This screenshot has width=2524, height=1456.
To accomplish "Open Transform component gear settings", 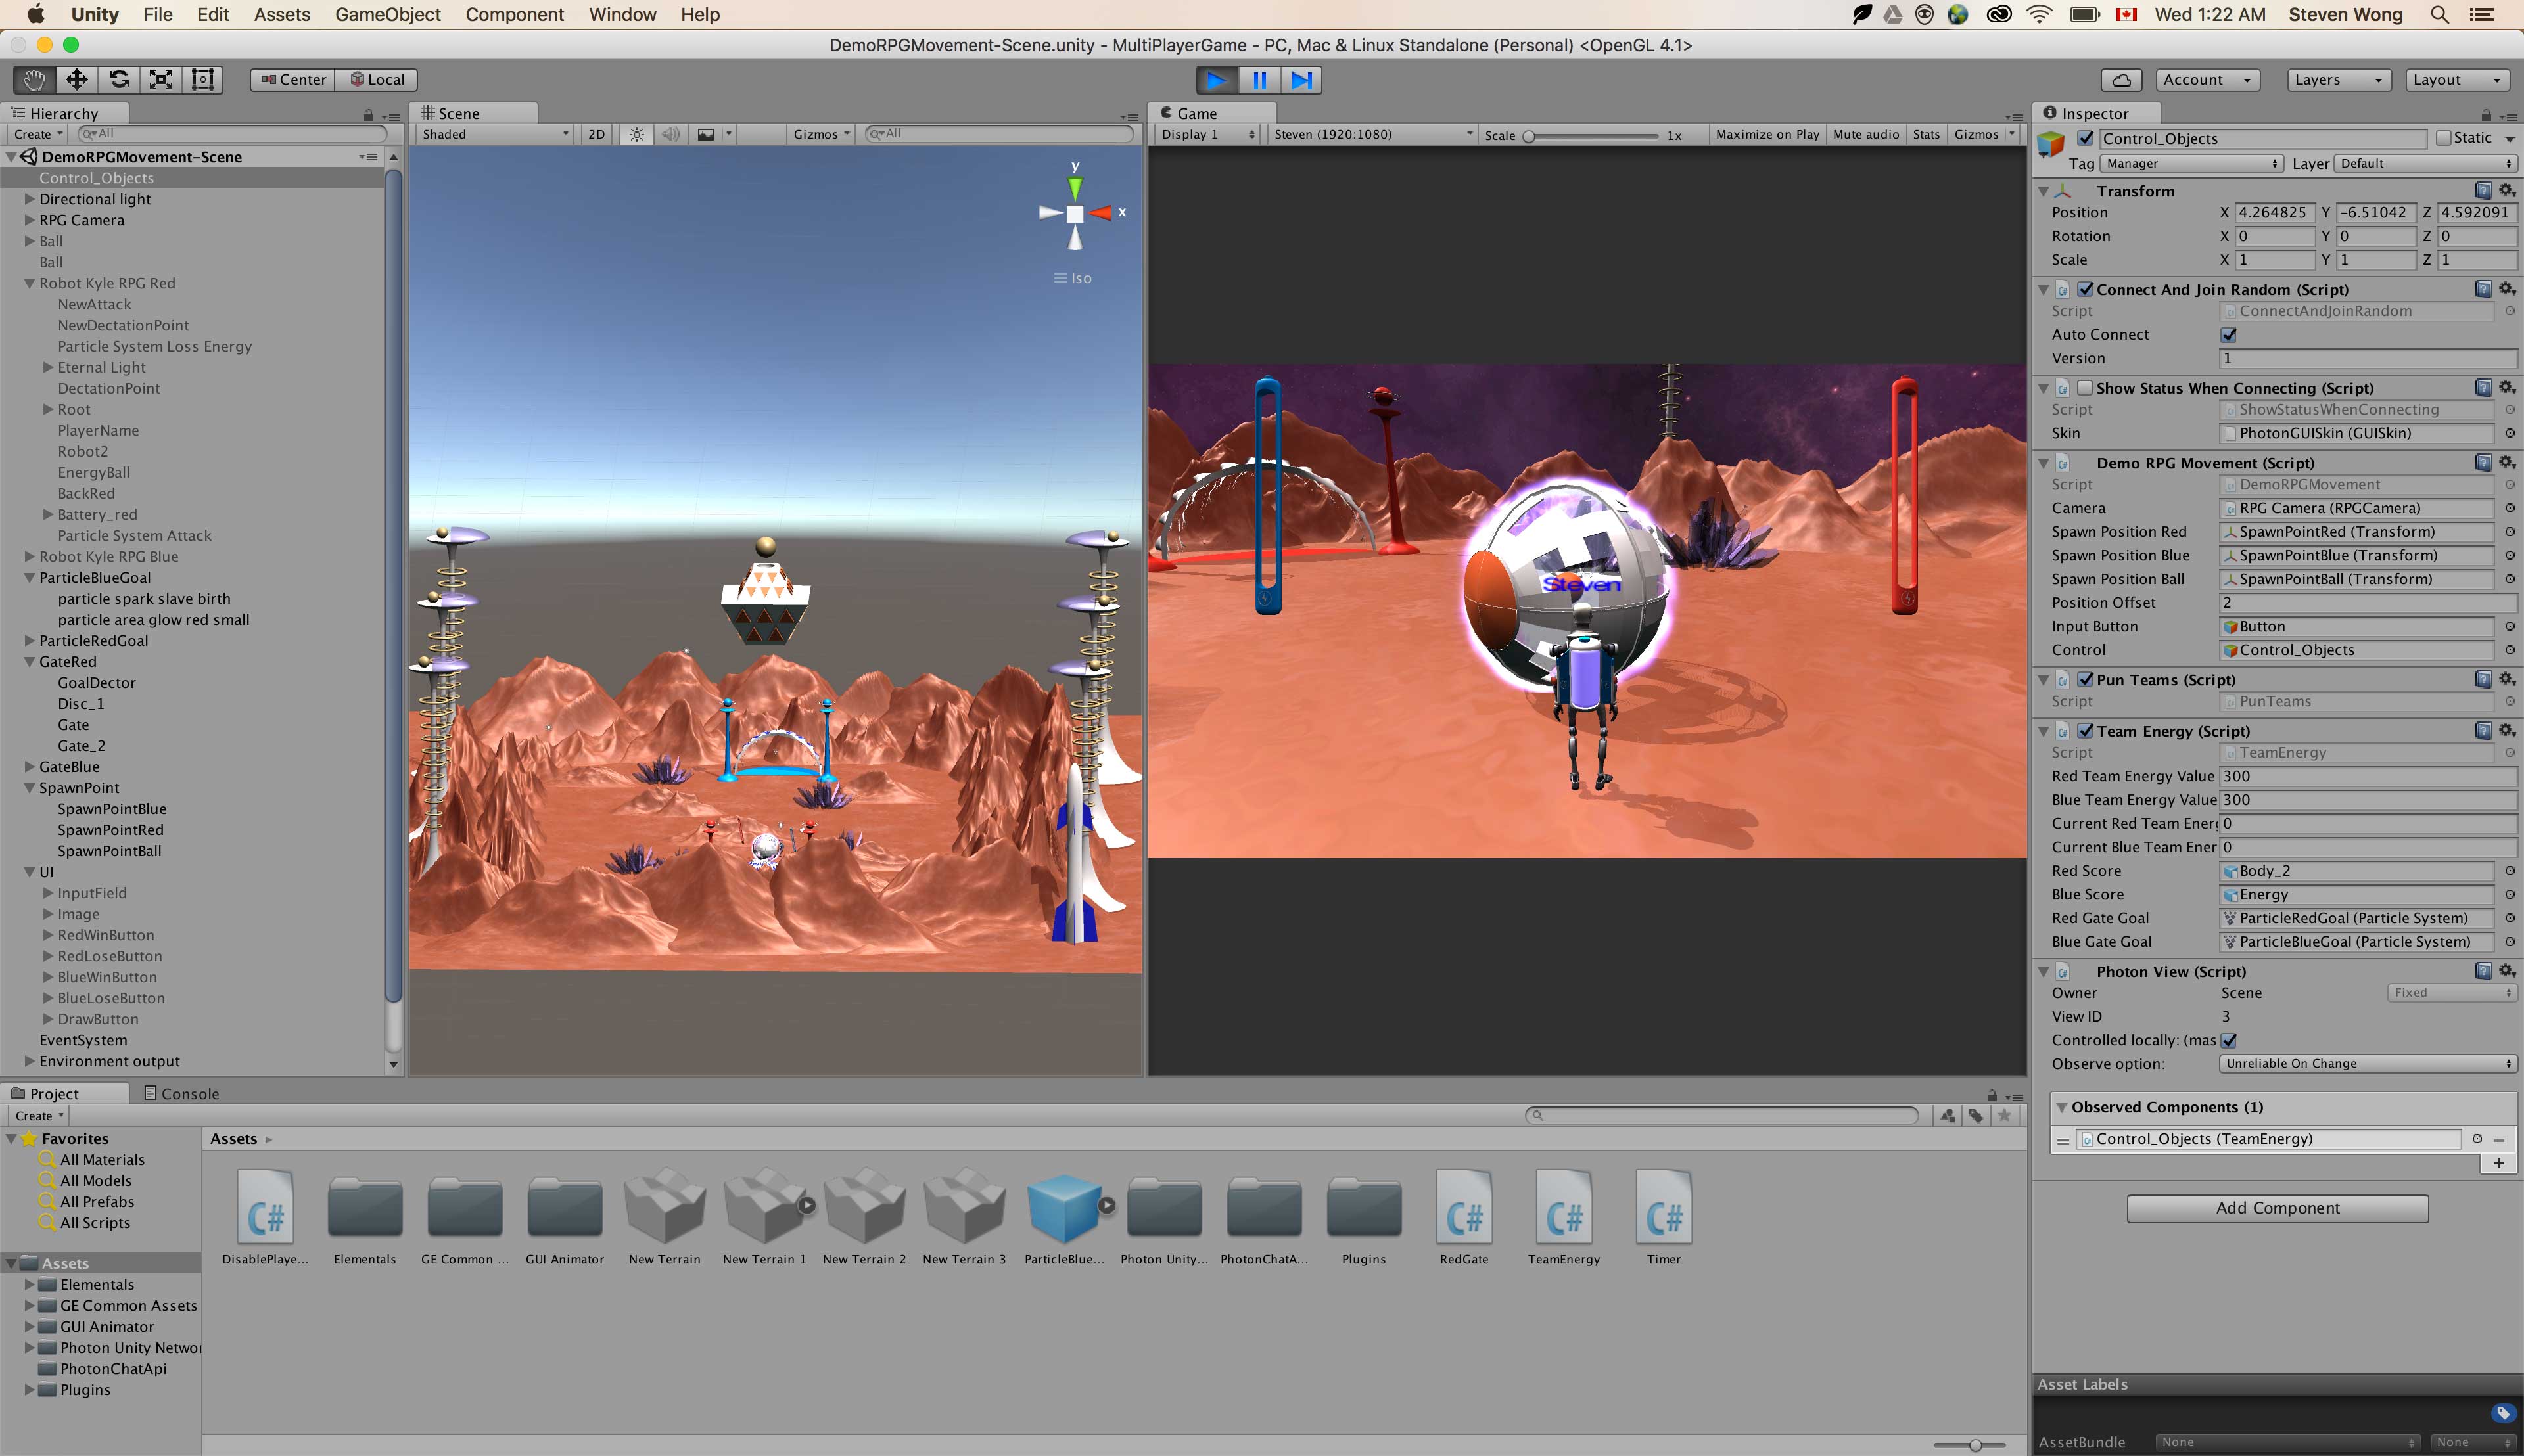I will point(2507,190).
